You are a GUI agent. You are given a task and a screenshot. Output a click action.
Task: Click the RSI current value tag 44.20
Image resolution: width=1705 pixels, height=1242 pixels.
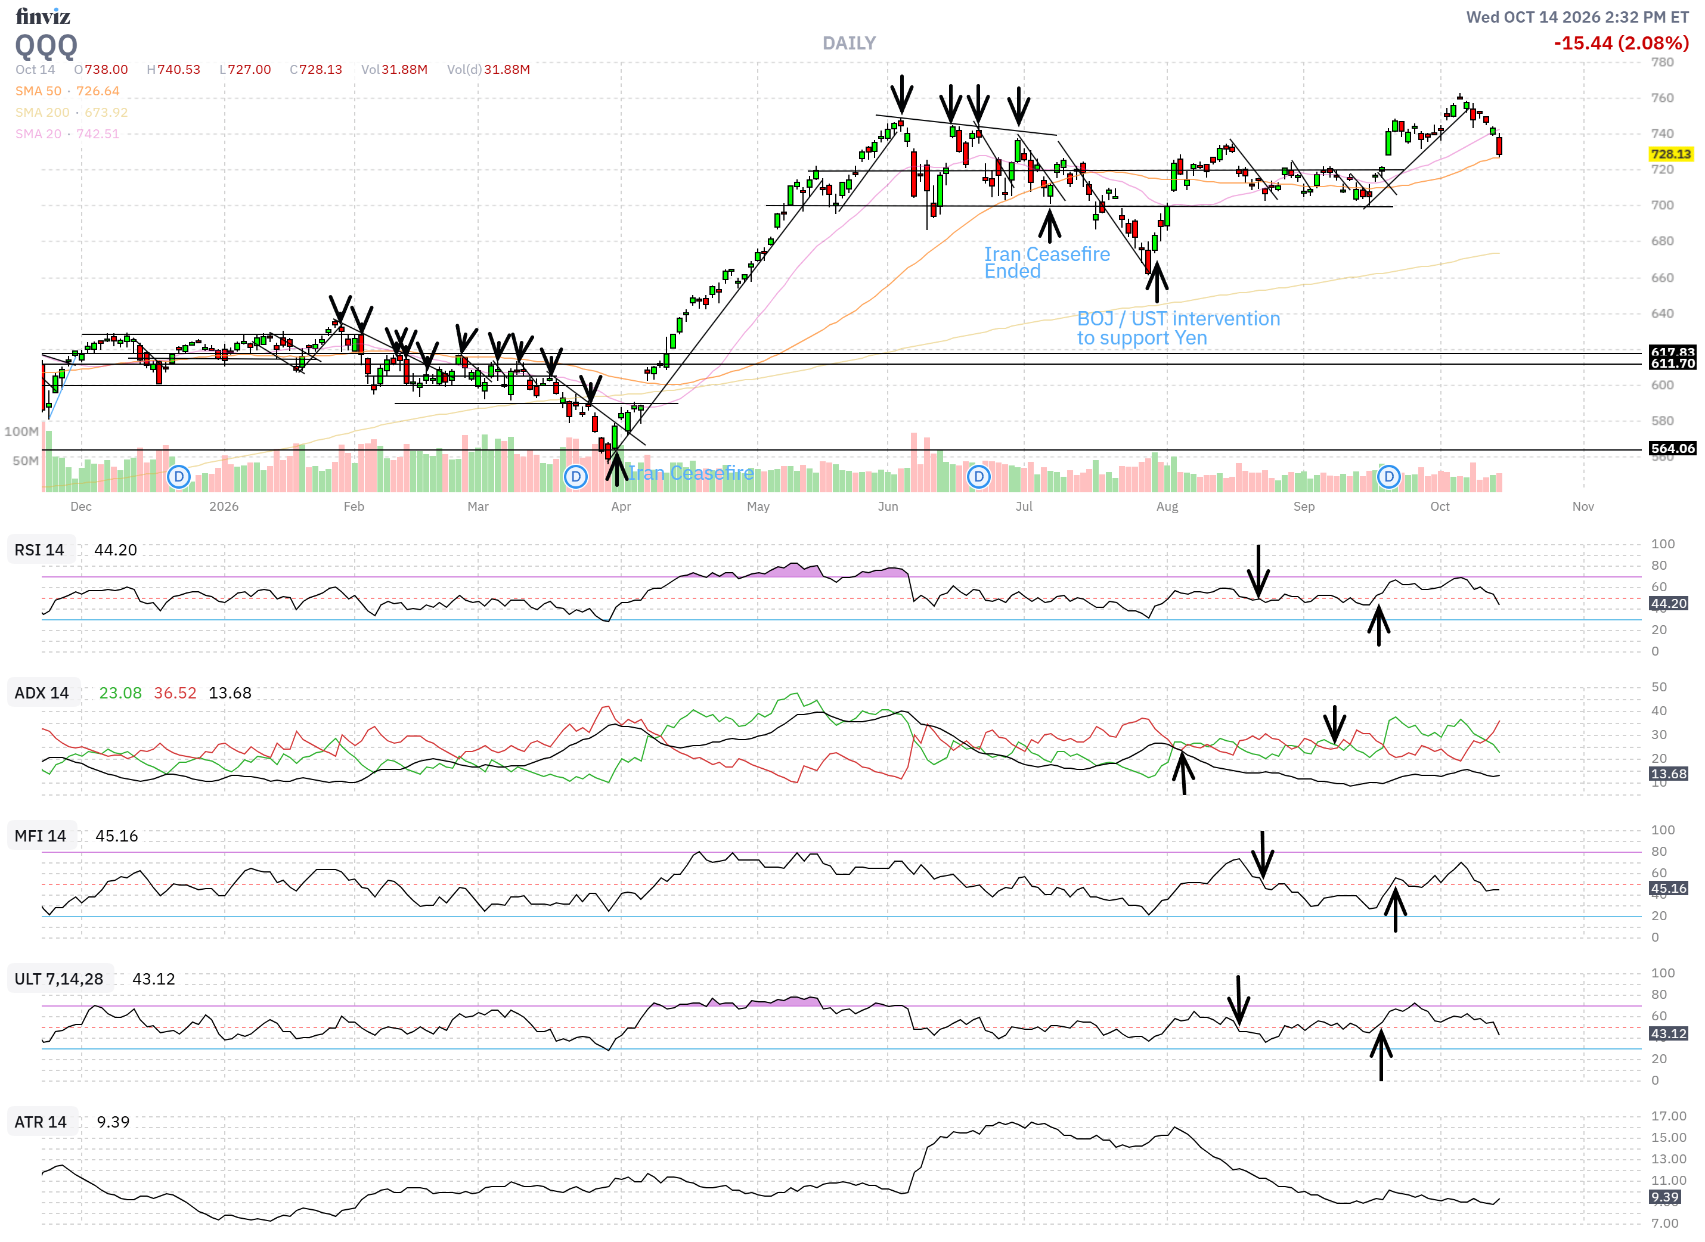point(1668,604)
